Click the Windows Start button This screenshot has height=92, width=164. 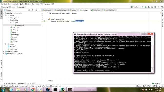tap(3, 90)
